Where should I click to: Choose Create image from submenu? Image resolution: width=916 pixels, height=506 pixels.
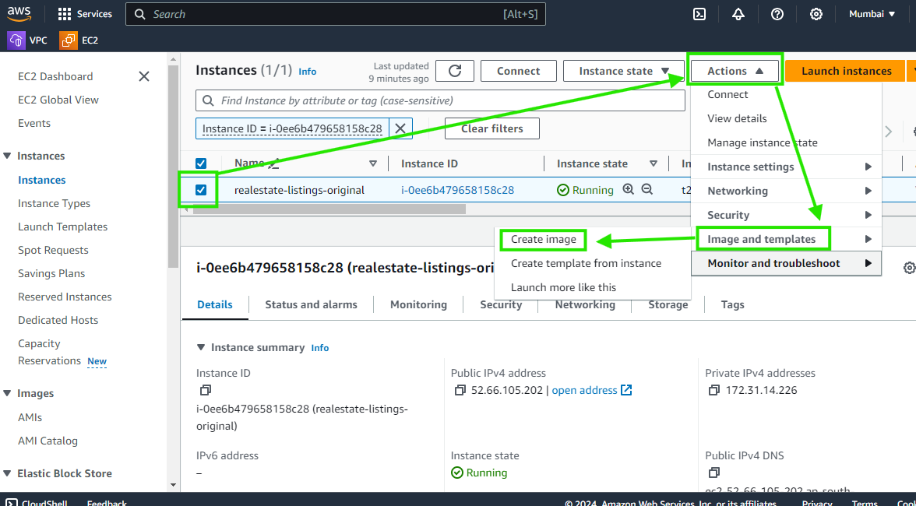pyautogui.click(x=544, y=239)
